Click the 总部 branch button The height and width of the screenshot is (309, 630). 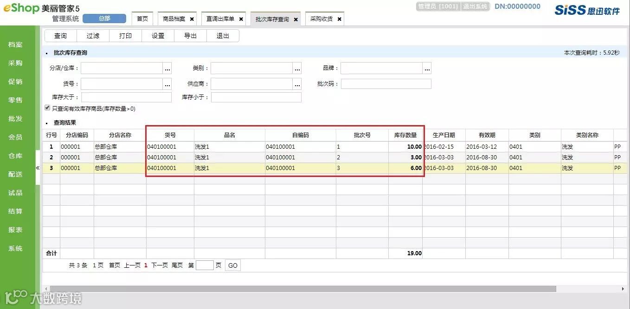coord(104,19)
